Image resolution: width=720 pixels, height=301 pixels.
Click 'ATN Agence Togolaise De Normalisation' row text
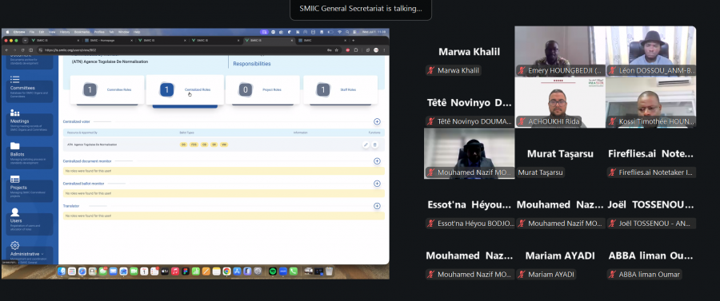(92, 145)
